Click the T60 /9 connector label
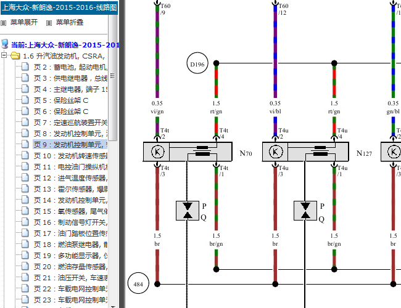 coord(165,9)
